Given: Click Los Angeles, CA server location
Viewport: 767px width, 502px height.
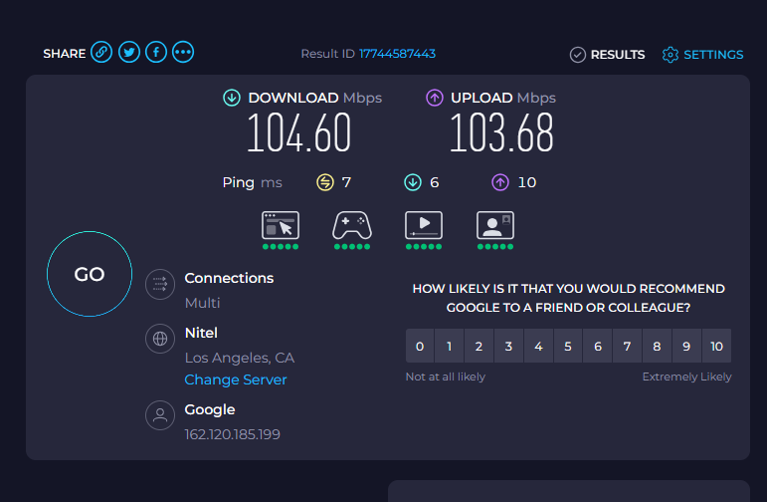Looking at the screenshot, I should pyautogui.click(x=240, y=358).
